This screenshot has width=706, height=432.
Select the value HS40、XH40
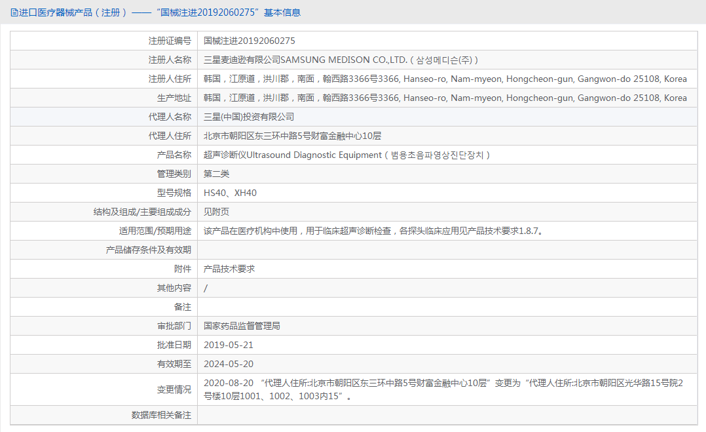(x=230, y=193)
